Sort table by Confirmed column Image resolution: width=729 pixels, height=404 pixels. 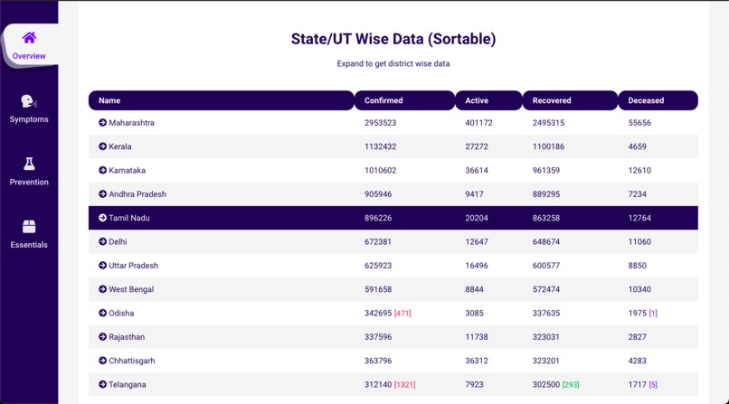point(404,100)
